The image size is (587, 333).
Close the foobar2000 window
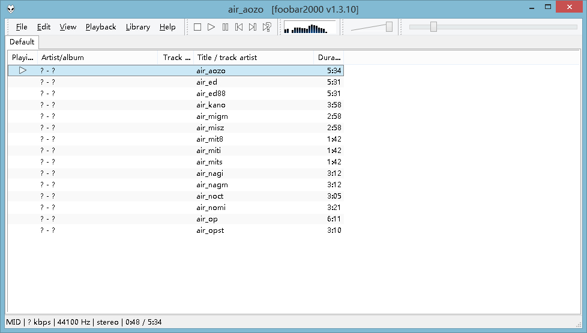[570, 7]
